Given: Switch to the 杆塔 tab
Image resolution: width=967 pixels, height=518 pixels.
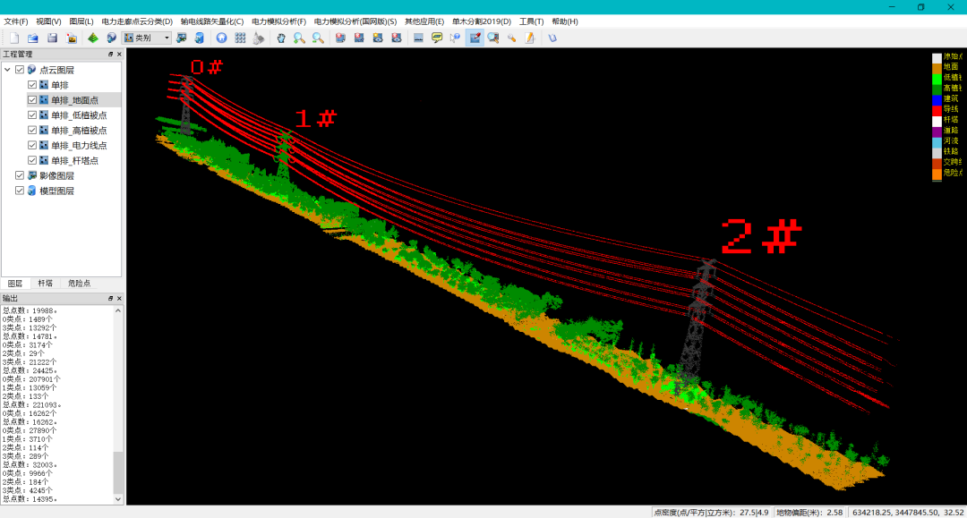Looking at the screenshot, I should click(x=45, y=283).
